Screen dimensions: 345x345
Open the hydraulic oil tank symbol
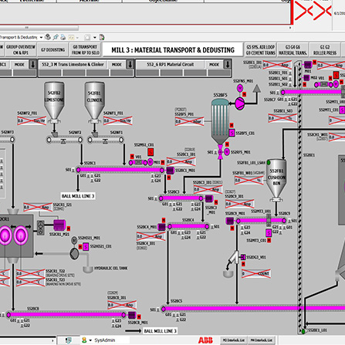pyautogui.click(x=88, y=269)
